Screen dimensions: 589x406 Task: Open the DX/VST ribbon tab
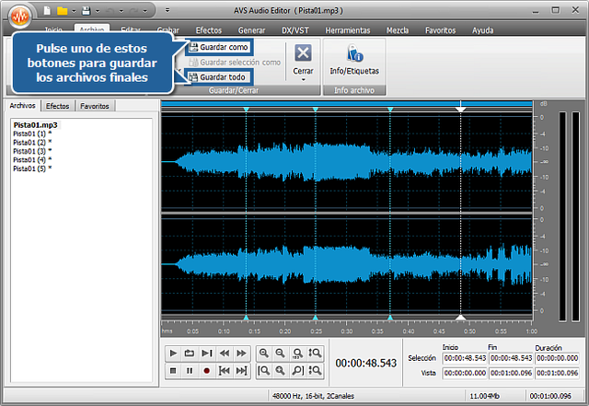tap(295, 30)
